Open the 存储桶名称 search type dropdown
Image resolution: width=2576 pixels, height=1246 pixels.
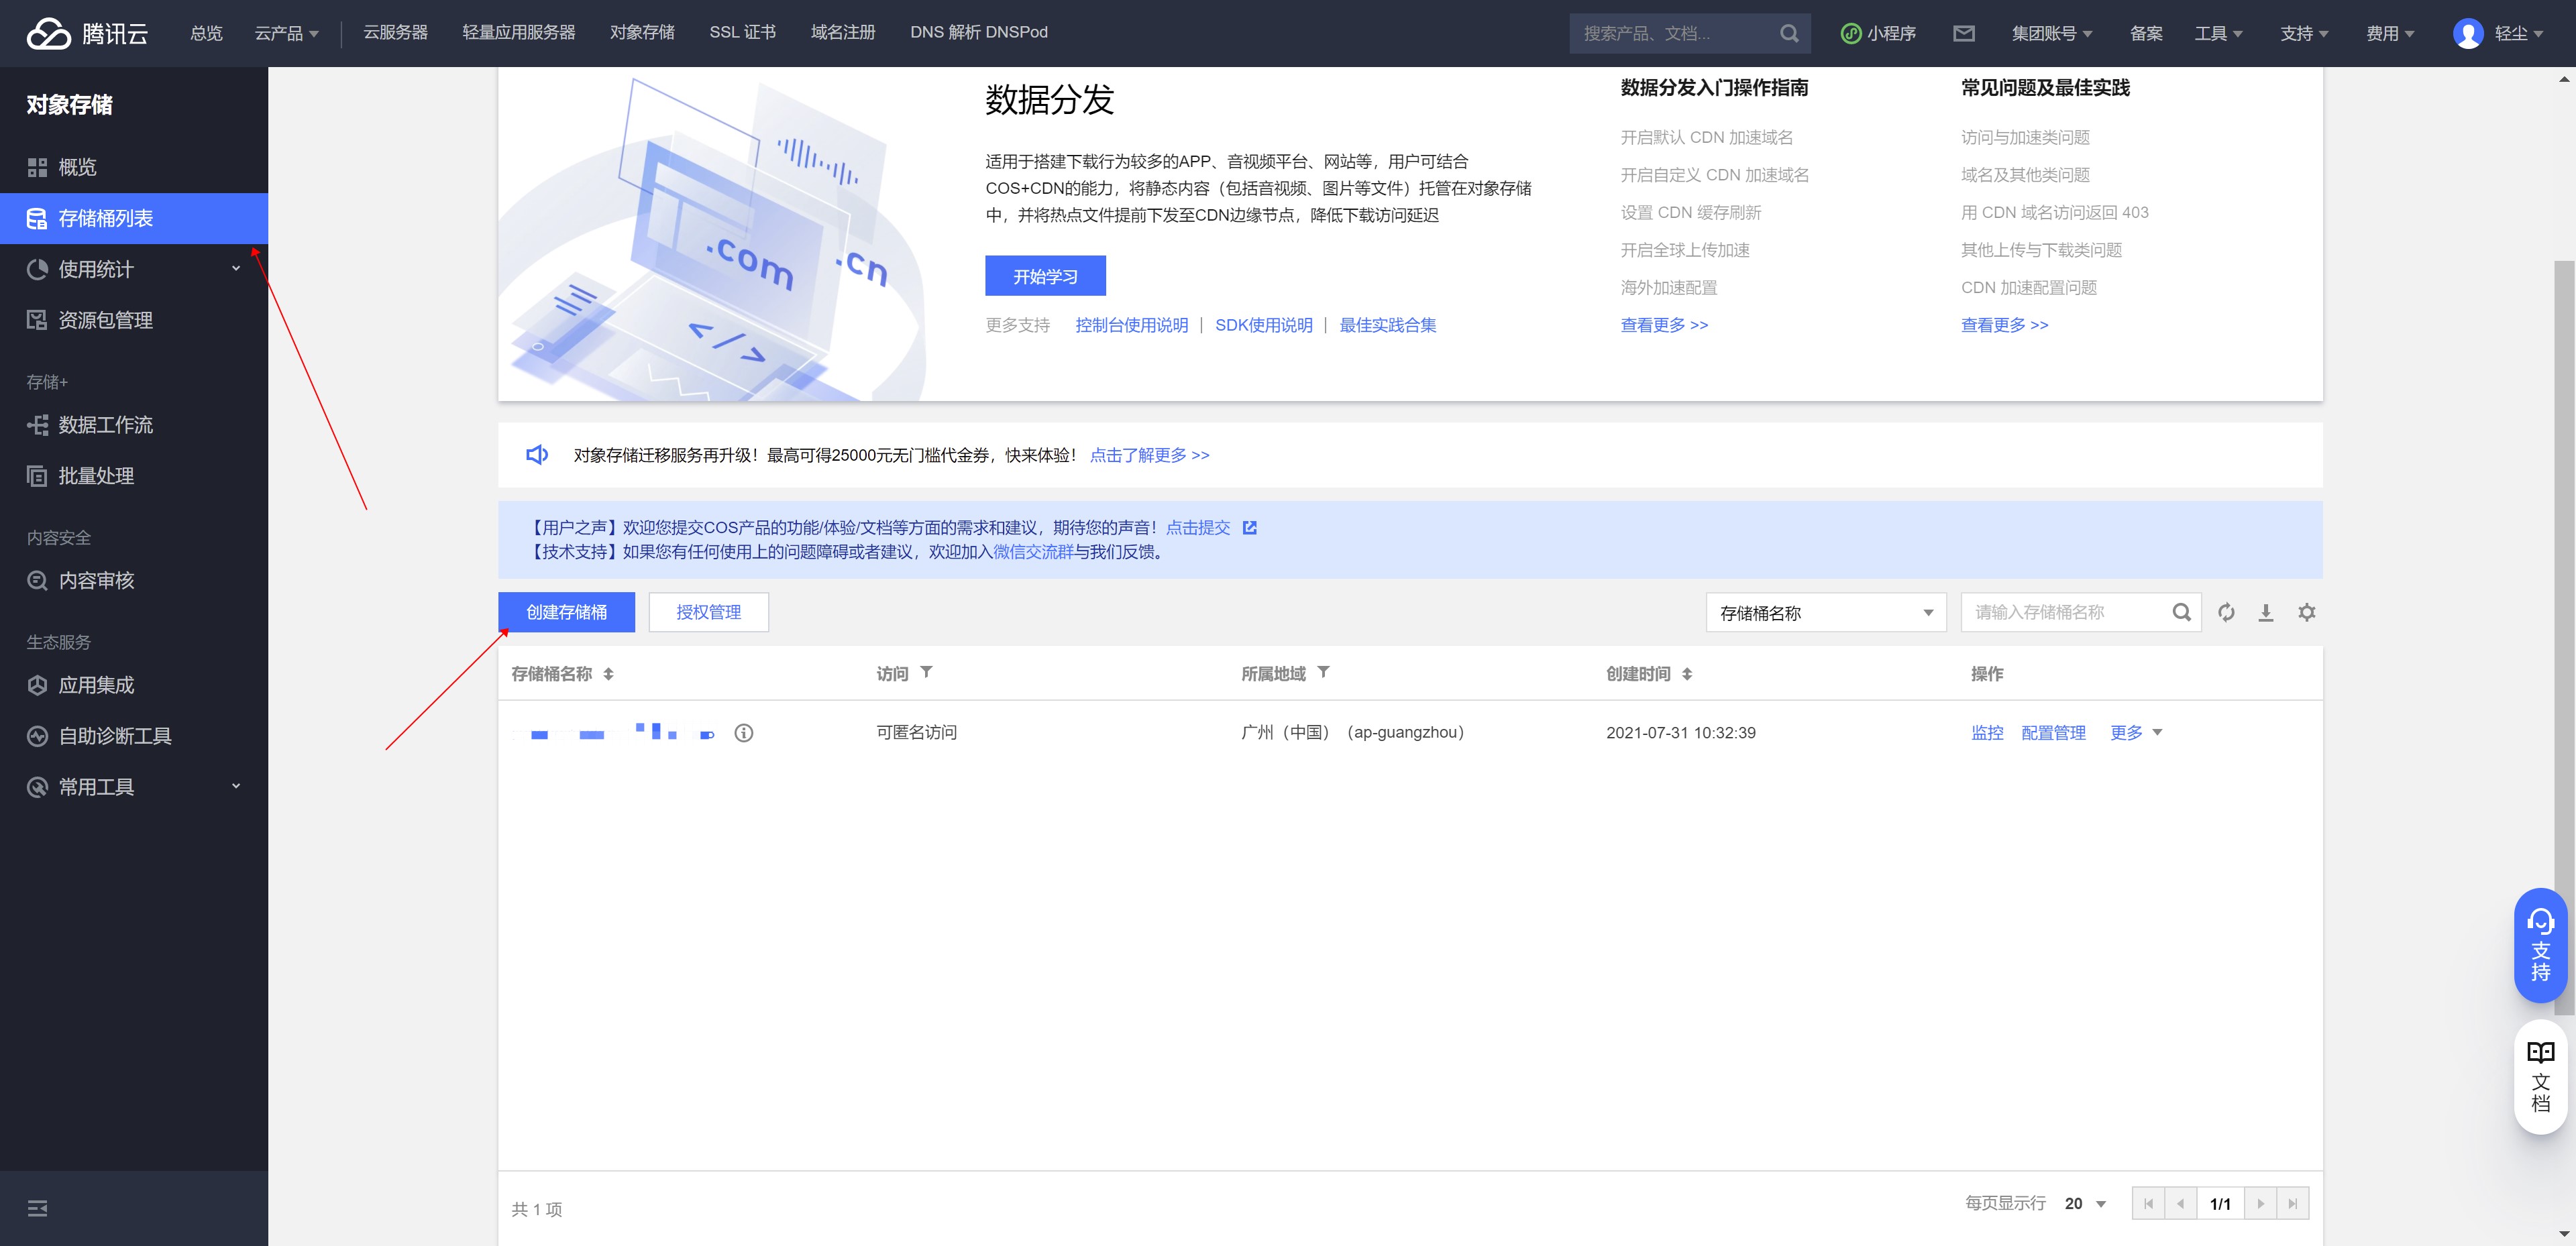click(x=1825, y=612)
